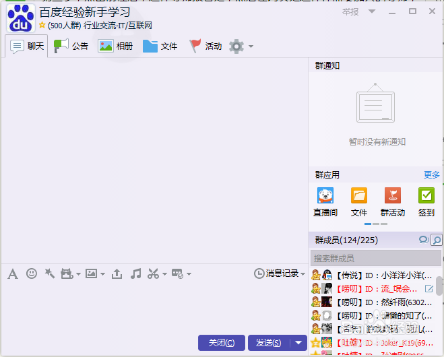
Task: Click the music note icon
Action: [x=135, y=273]
